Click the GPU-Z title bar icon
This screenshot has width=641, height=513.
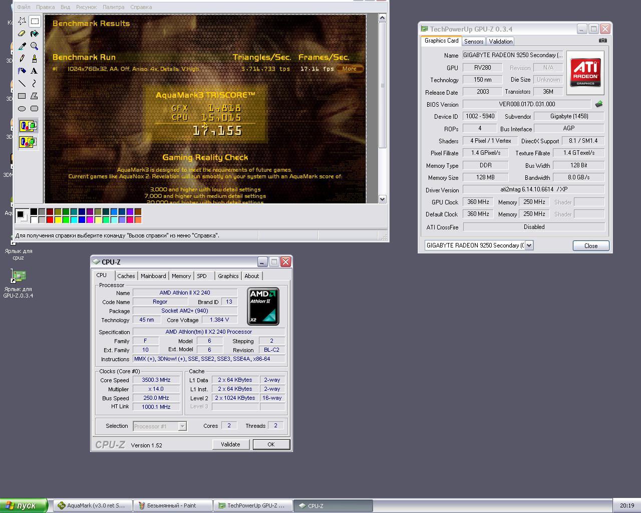coord(424,29)
